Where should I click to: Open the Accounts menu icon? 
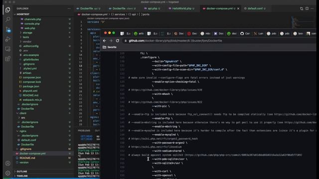click(7, 163)
